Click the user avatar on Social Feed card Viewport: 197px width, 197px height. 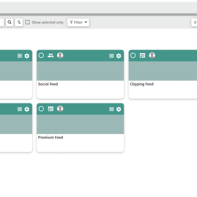click(60, 56)
